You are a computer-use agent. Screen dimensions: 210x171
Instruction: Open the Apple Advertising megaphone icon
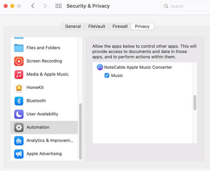(x=19, y=154)
